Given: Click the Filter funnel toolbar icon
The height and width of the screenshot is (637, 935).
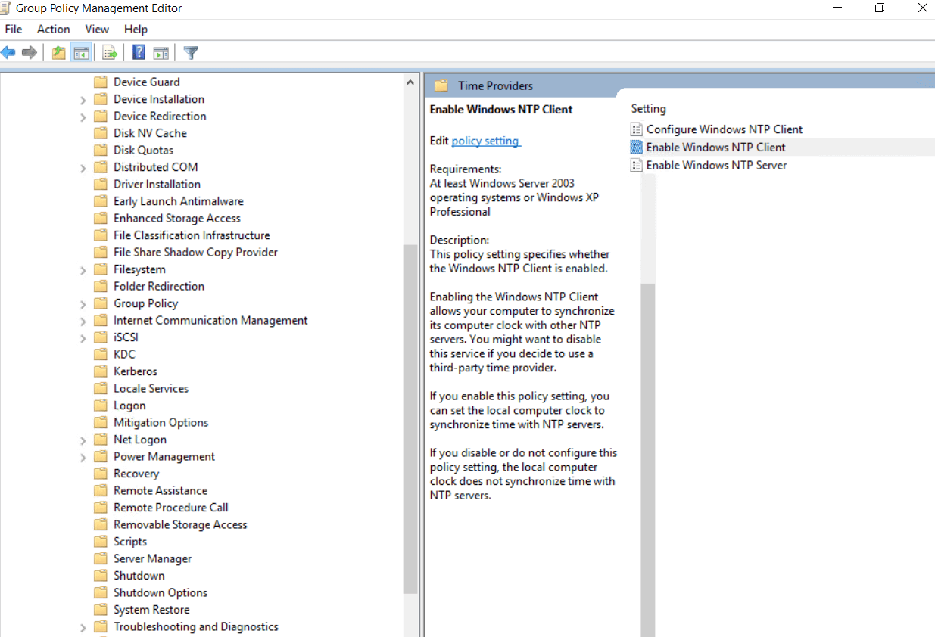Looking at the screenshot, I should coord(191,52).
